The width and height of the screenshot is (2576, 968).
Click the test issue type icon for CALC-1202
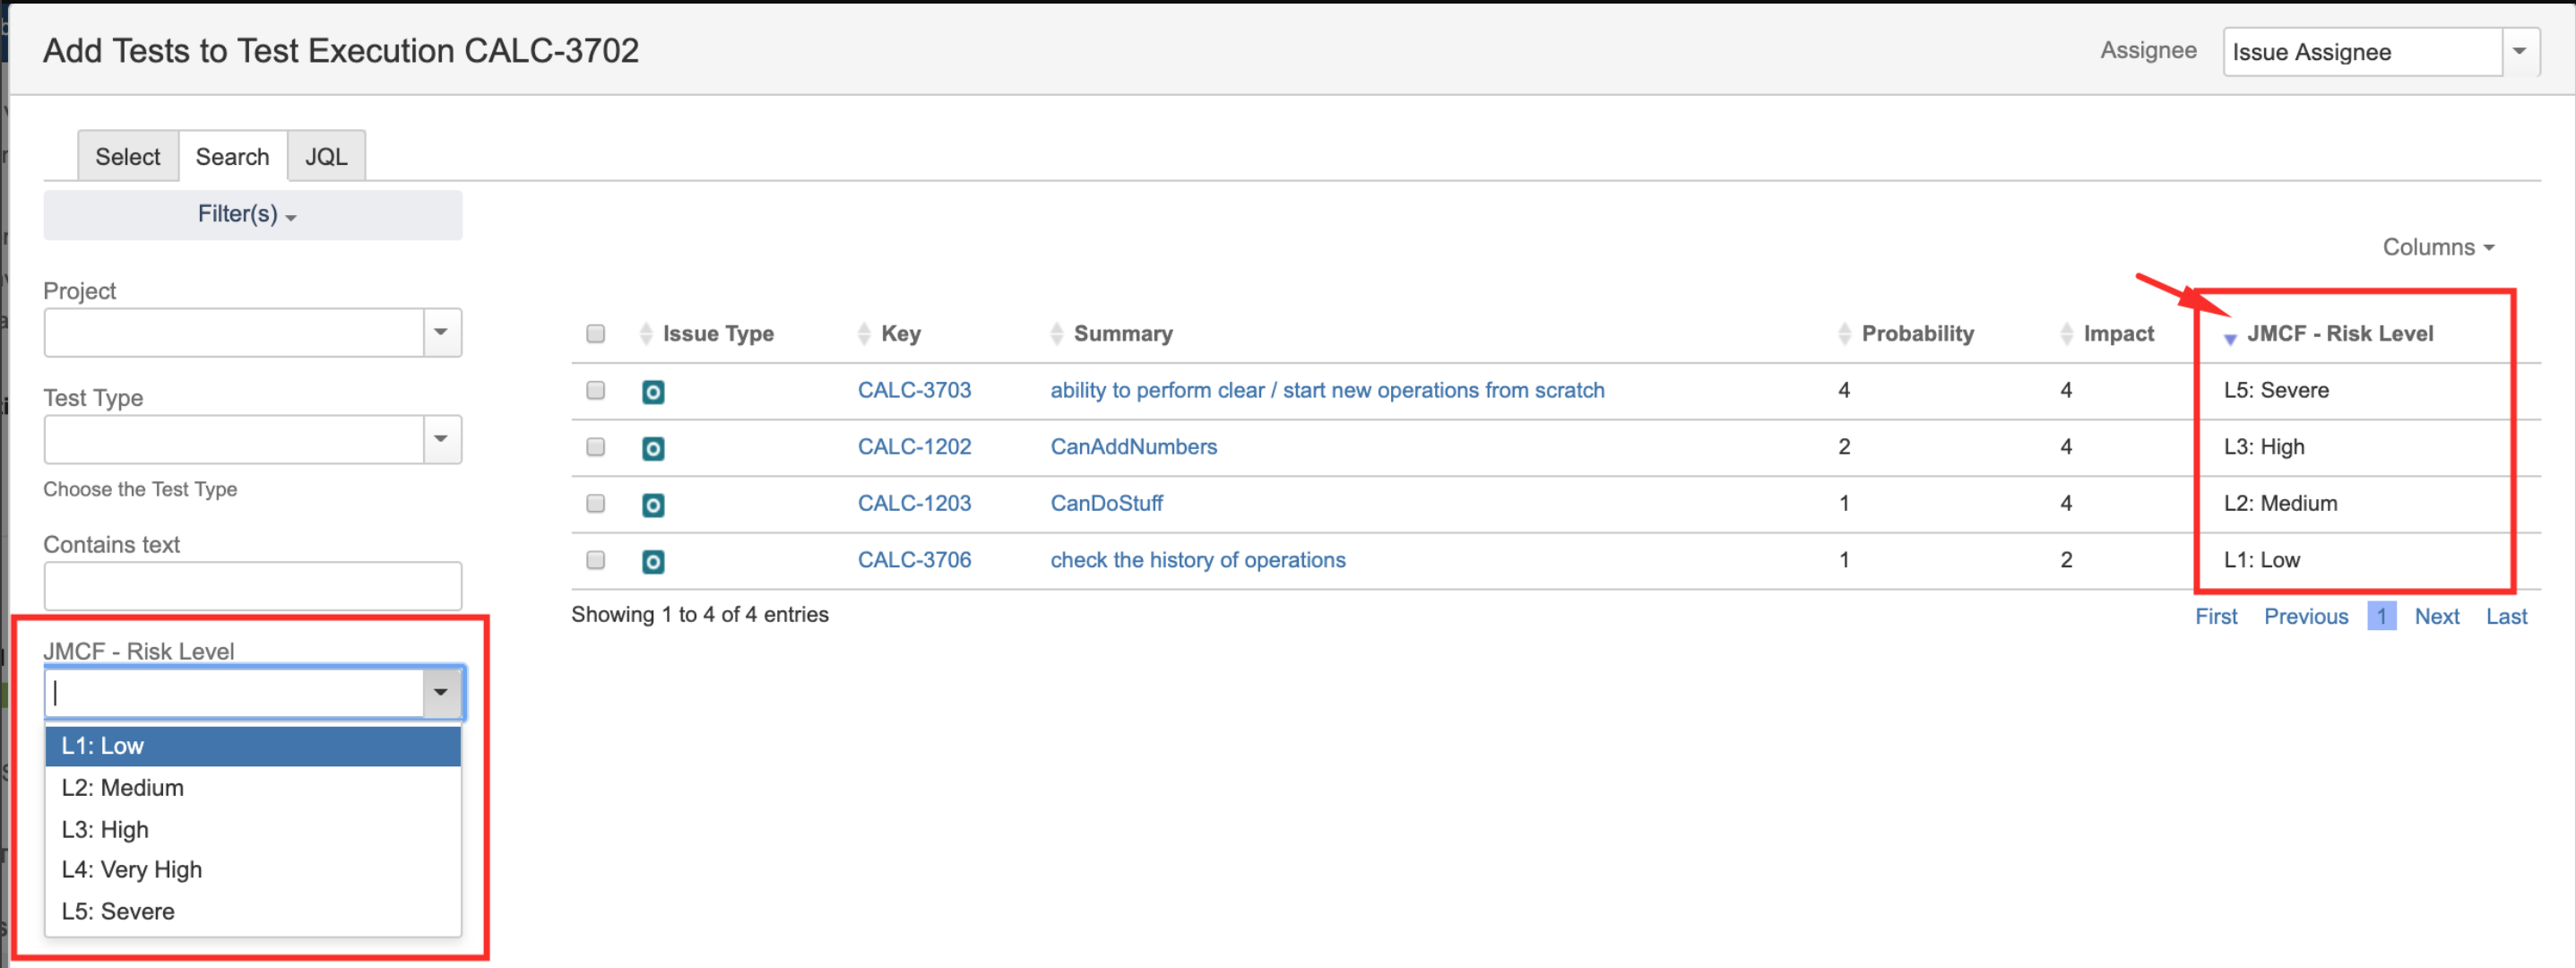(653, 448)
